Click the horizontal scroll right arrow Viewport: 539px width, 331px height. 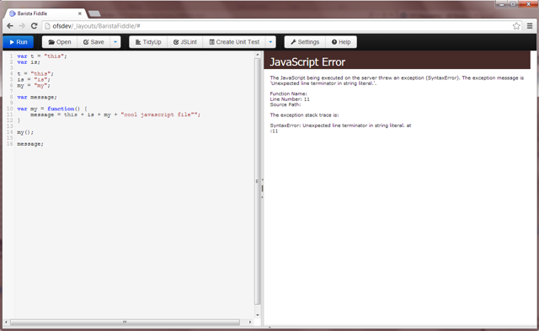click(x=250, y=322)
